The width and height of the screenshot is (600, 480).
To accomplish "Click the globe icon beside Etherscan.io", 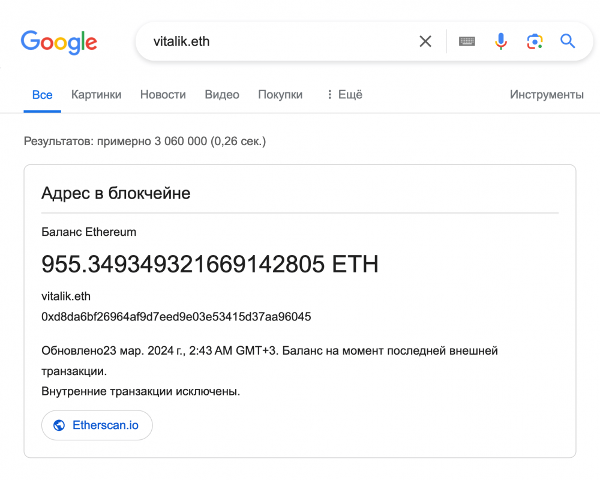I will pos(59,425).
